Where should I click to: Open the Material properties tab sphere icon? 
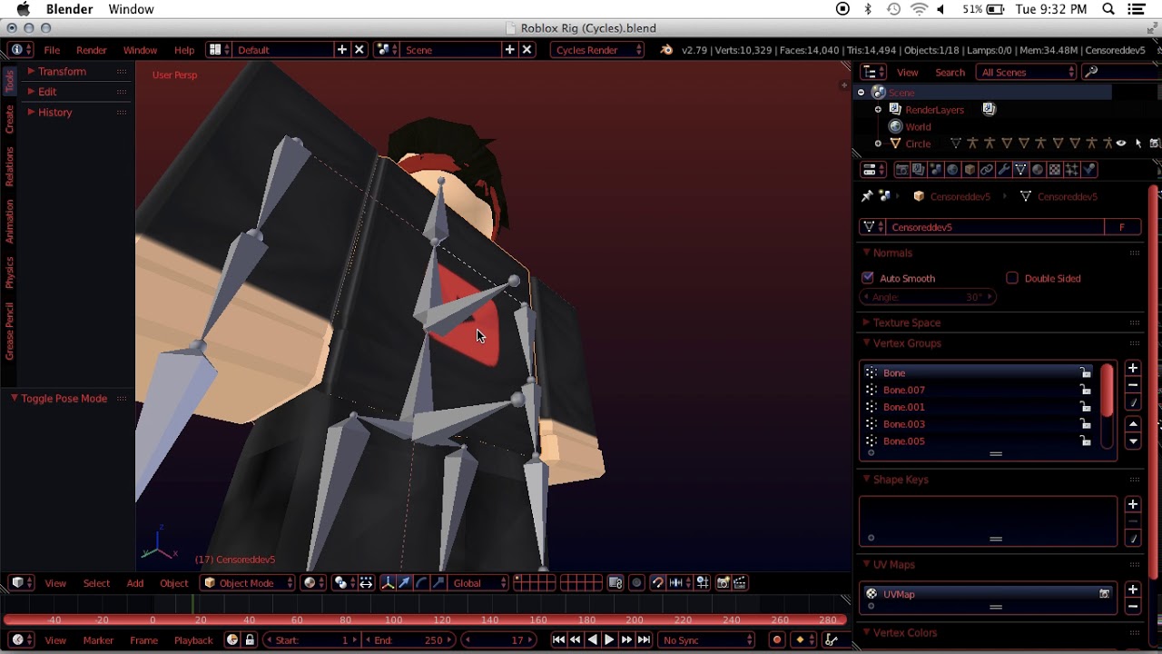(1038, 170)
